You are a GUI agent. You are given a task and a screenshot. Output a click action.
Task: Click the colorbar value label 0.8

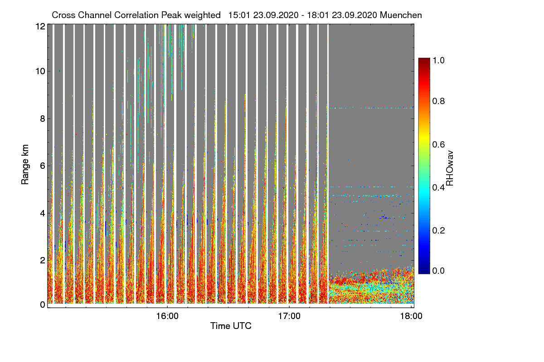(439, 101)
